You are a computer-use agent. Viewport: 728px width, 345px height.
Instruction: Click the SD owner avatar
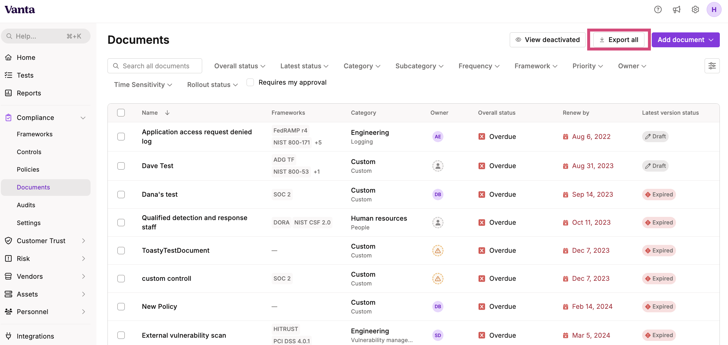438,335
